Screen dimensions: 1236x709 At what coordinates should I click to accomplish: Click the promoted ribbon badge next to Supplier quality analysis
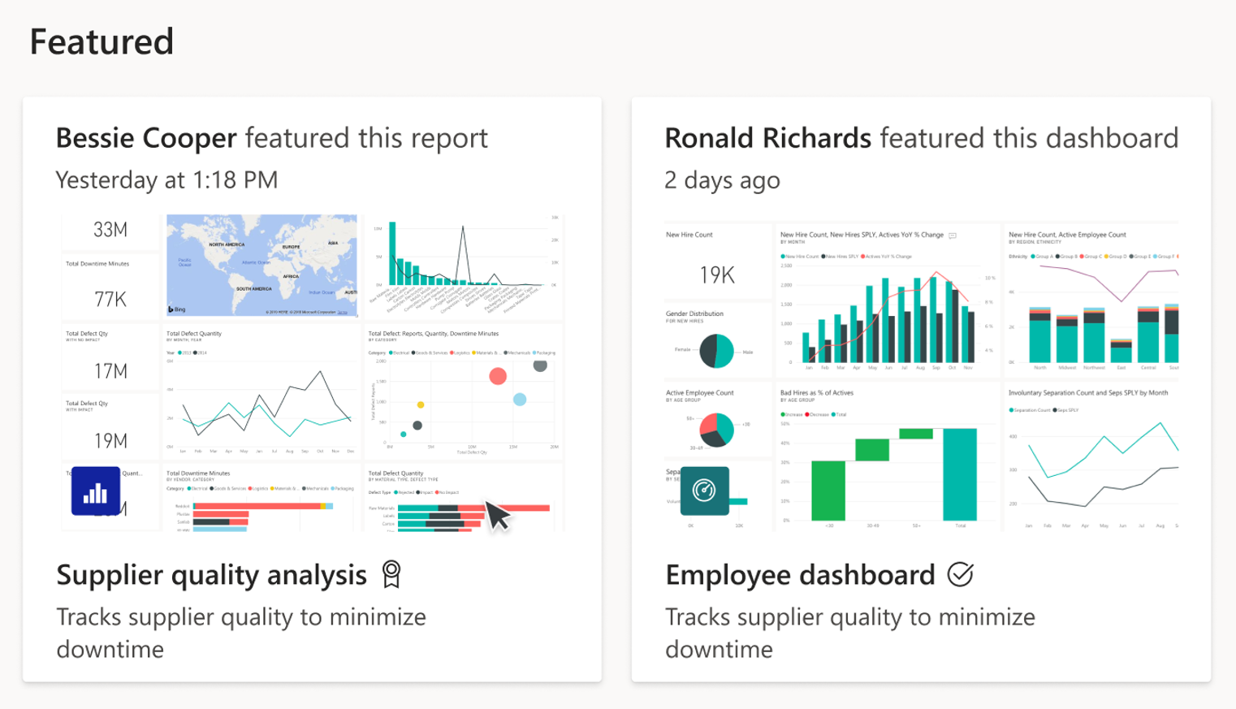[391, 575]
